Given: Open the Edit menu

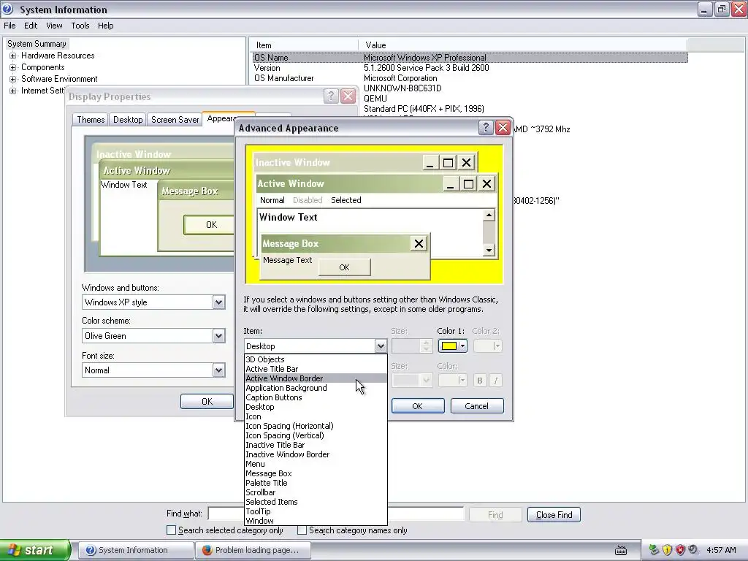Looking at the screenshot, I should pyautogui.click(x=31, y=26).
